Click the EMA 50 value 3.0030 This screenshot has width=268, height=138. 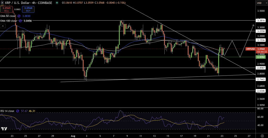point(26,16)
